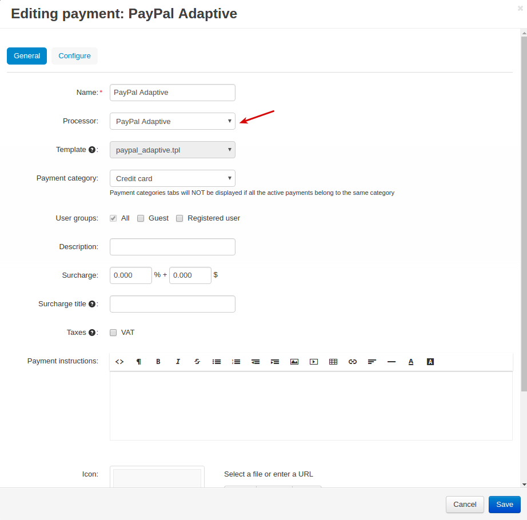Image resolution: width=527 pixels, height=520 pixels.
Task: Insert link into payment instructions
Action: tap(353, 362)
